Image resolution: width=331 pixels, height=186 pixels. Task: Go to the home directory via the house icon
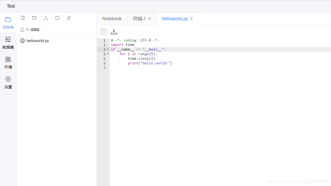tap(23, 30)
